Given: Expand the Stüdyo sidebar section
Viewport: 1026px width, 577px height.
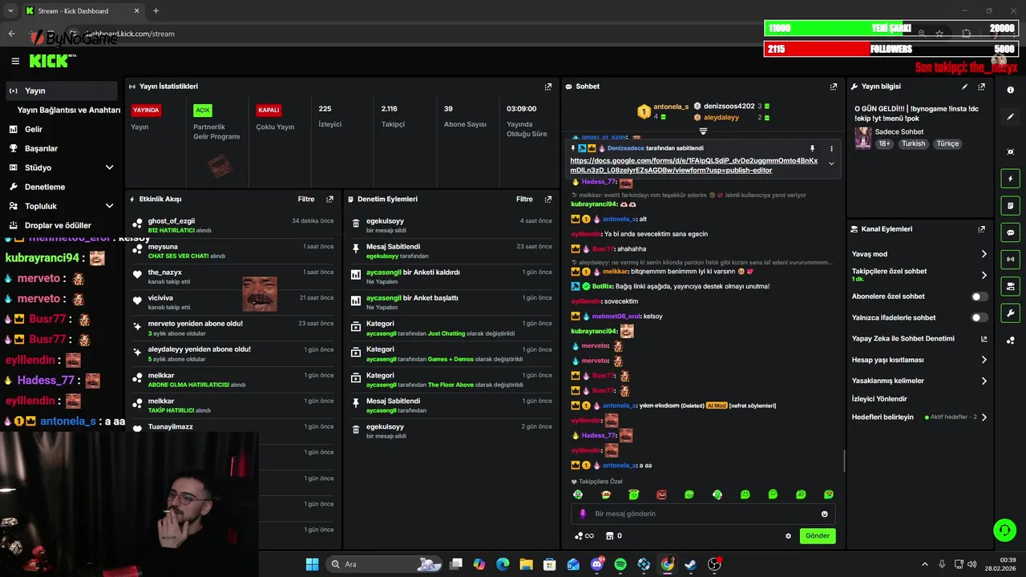Looking at the screenshot, I should click(x=110, y=167).
